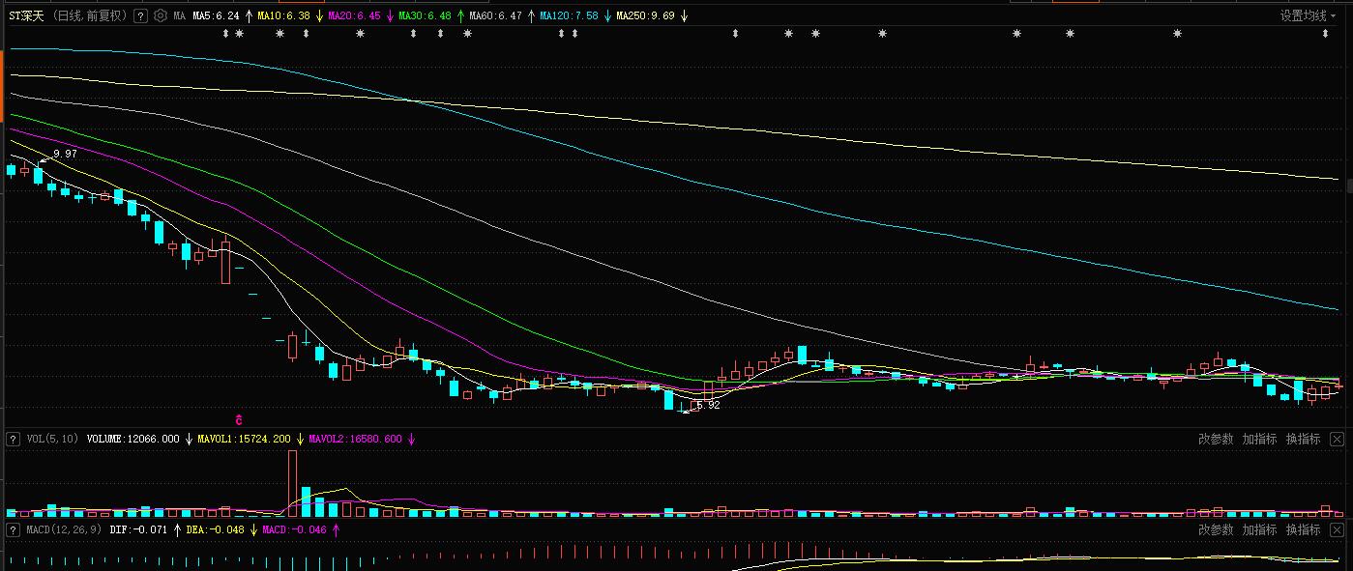The image size is (1353, 571).
Task: Toggle the MA120 blue average line
Action: (569, 16)
